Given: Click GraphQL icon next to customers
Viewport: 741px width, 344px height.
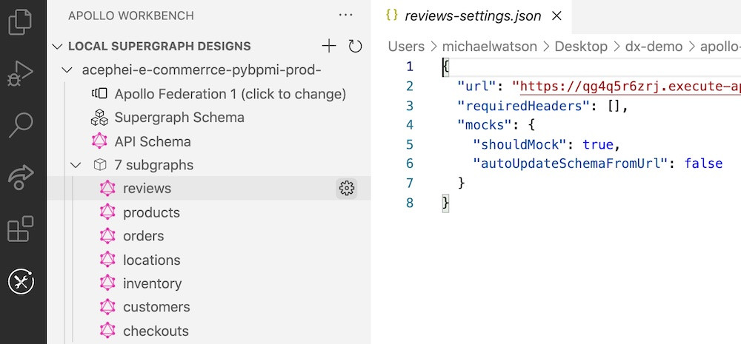Looking at the screenshot, I should coord(107,307).
